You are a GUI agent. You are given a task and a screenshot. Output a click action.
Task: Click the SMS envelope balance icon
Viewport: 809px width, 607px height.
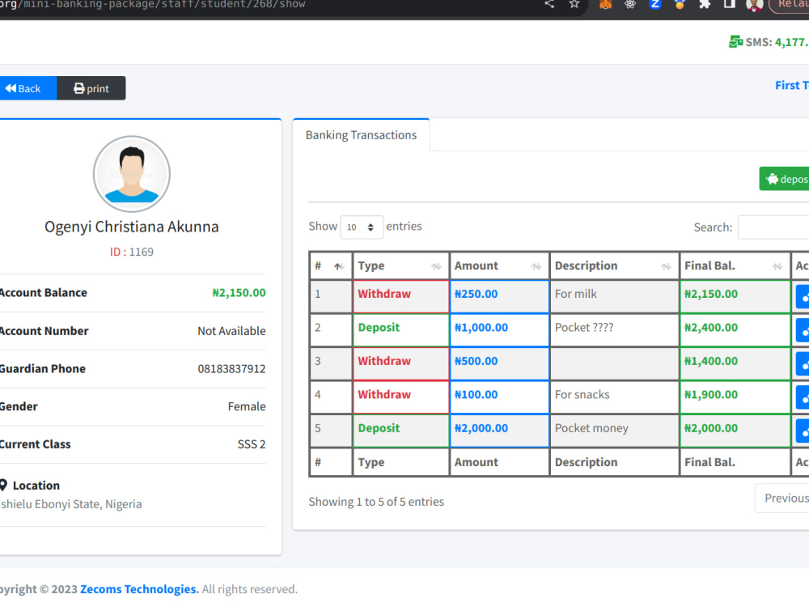coord(735,42)
